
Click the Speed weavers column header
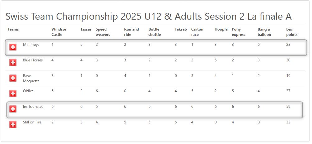click(103, 32)
